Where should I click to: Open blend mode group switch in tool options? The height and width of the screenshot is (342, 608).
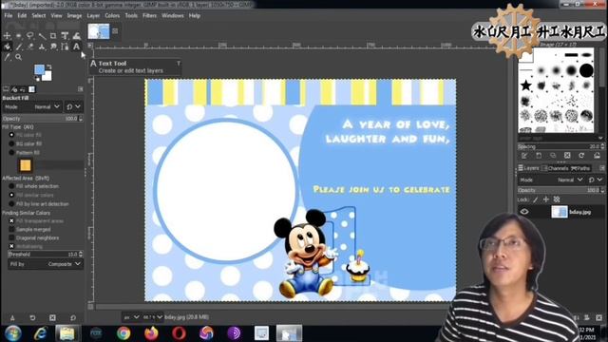click(73, 106)
